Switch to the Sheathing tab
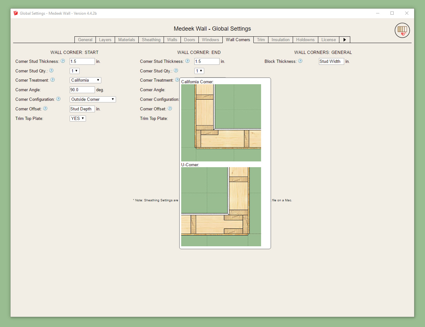The height and width of the screenshot is (327, 425). tap(151, 40)
